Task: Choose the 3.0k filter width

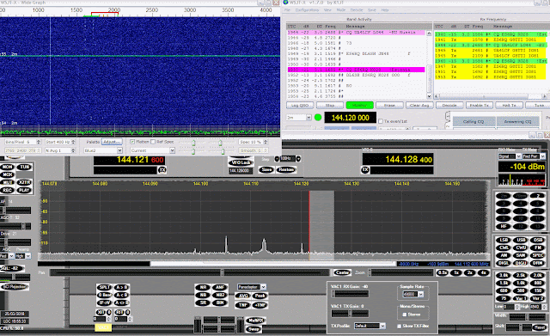Action: pos(504,275)
